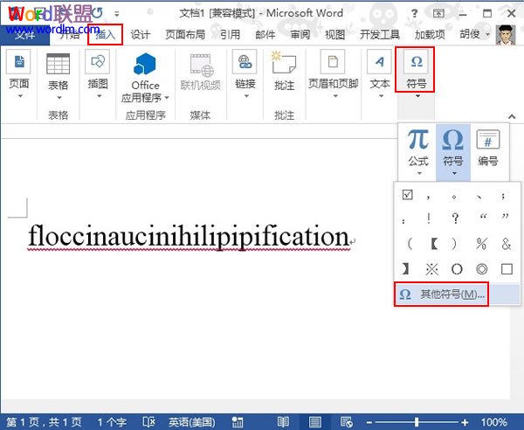Open the Text (文本) group
Screen dimensions: 524x430
pyautogui.click(x=380, y=73)
